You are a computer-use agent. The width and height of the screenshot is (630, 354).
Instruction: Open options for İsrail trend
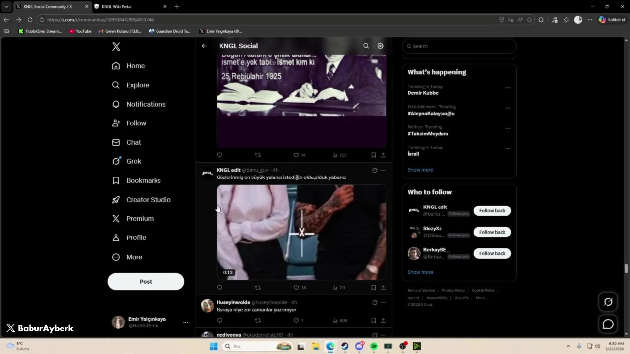508,148
